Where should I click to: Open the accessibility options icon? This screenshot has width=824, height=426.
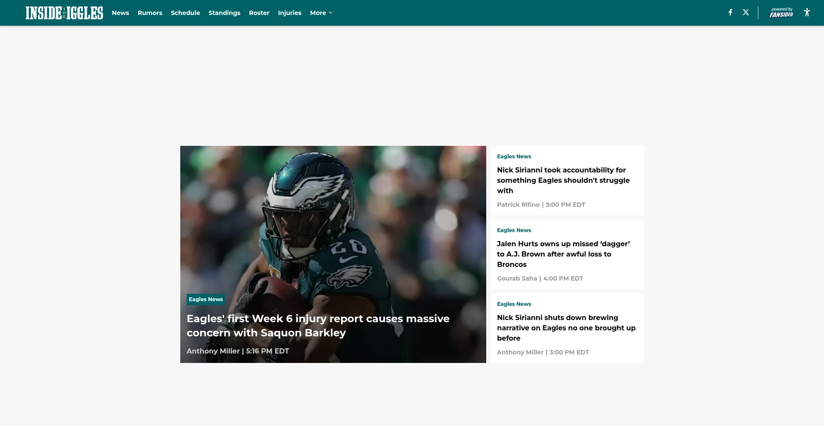(807, 12)
